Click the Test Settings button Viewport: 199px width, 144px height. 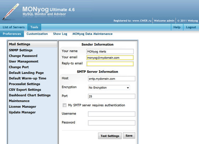[110, 136]
